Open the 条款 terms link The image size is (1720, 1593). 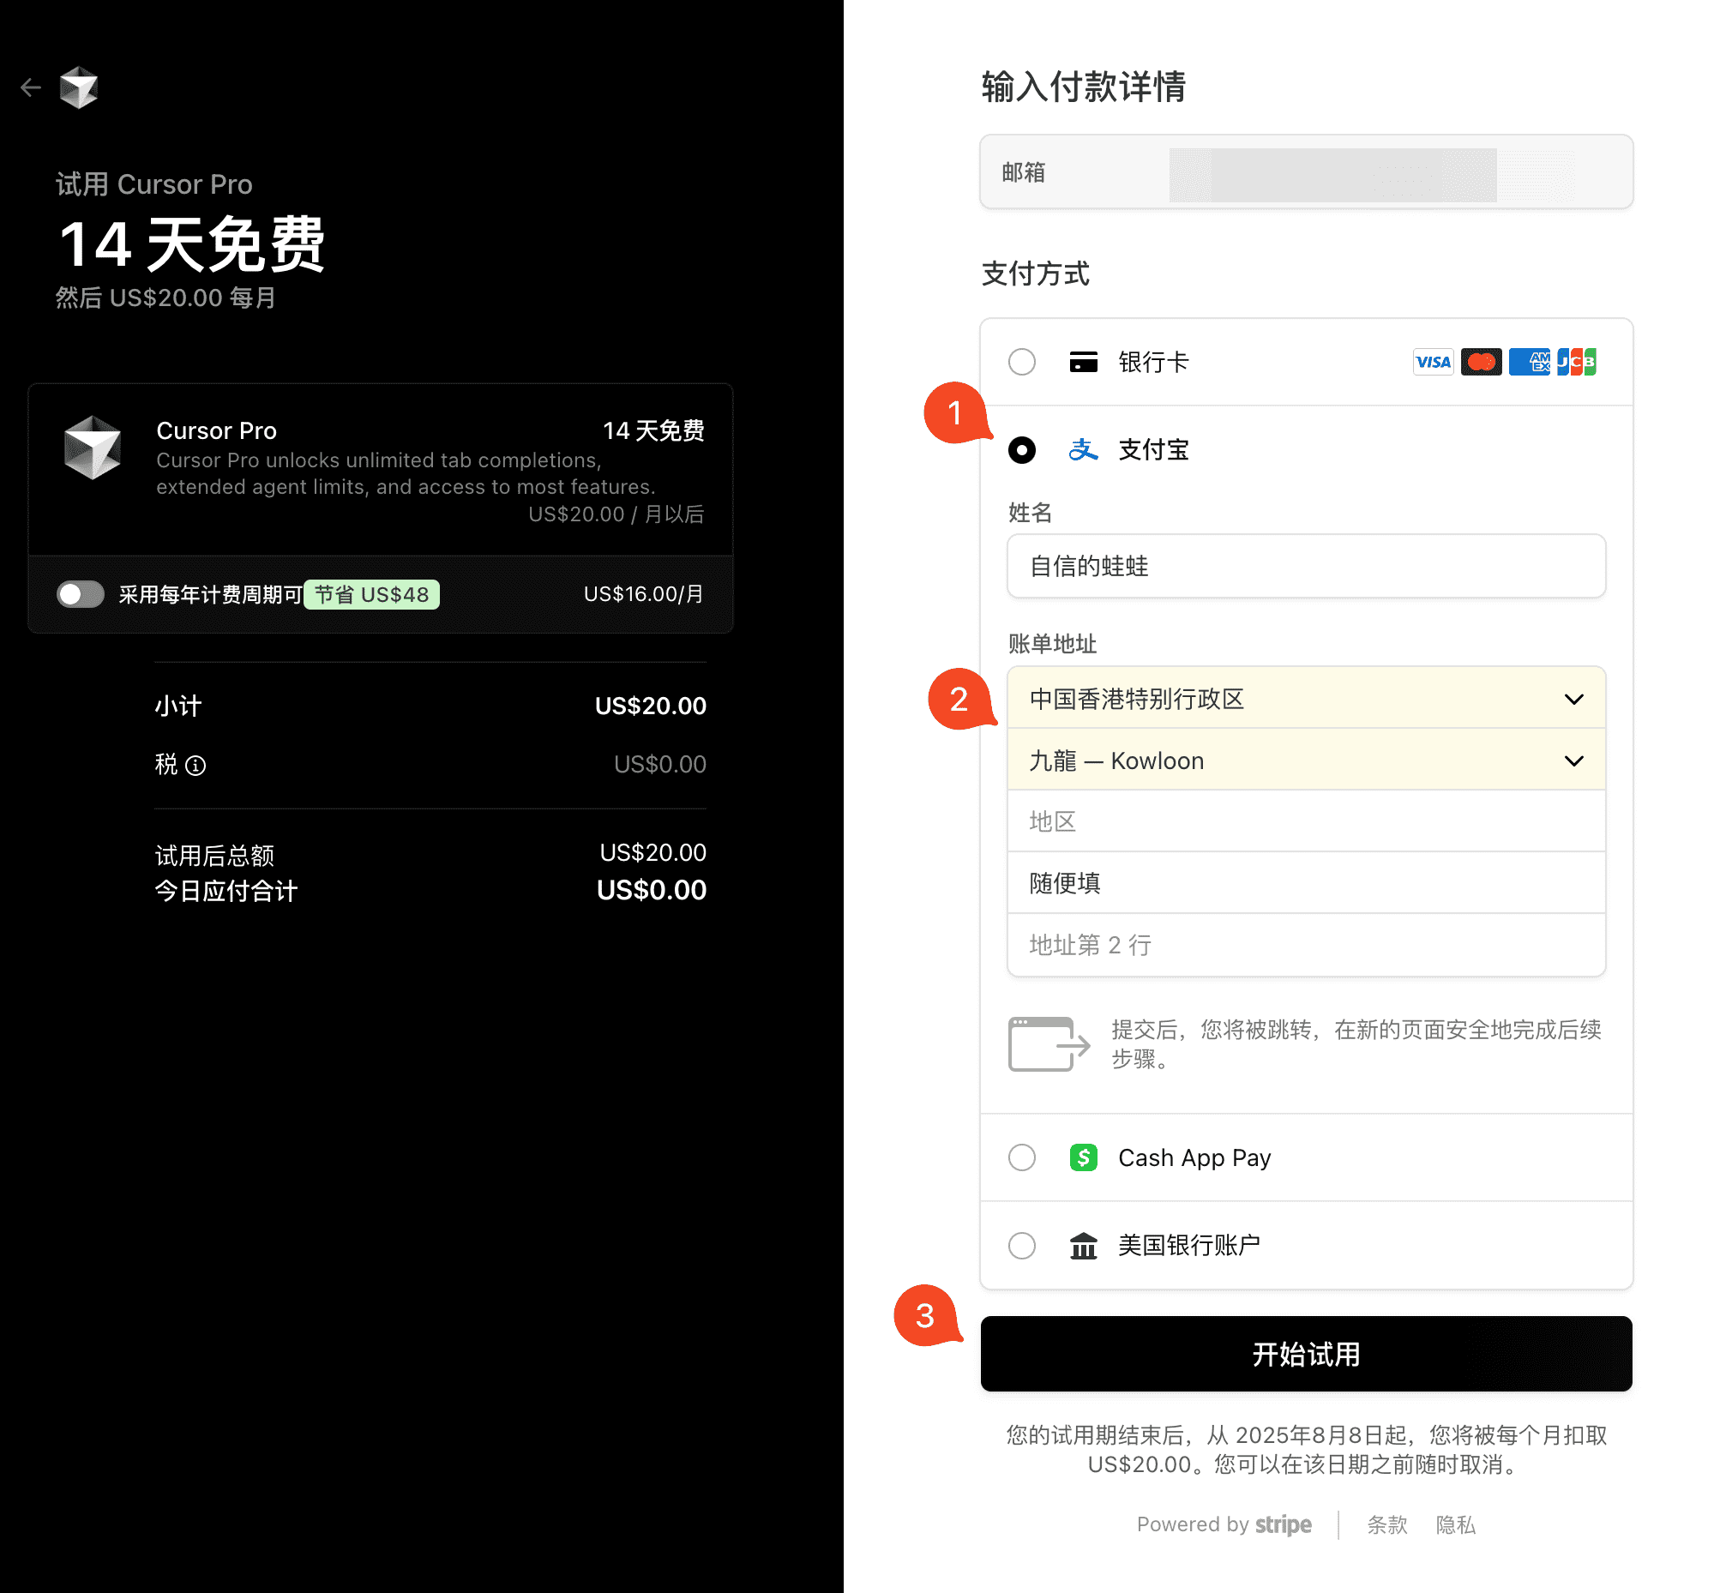(1386, 1524)
